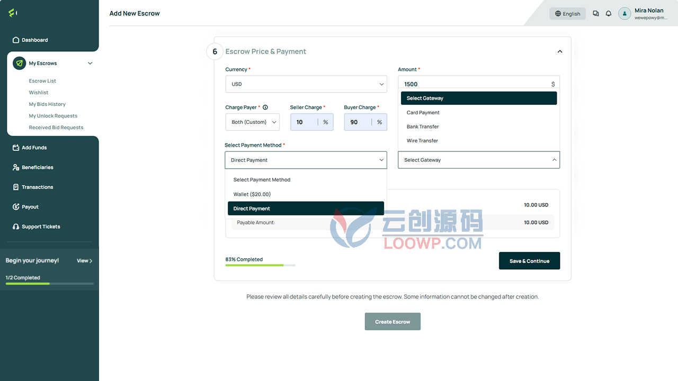Screen dimensions: 678x381
Task: Click the Transactions receipt icon
Action: (x=16, y=187)
